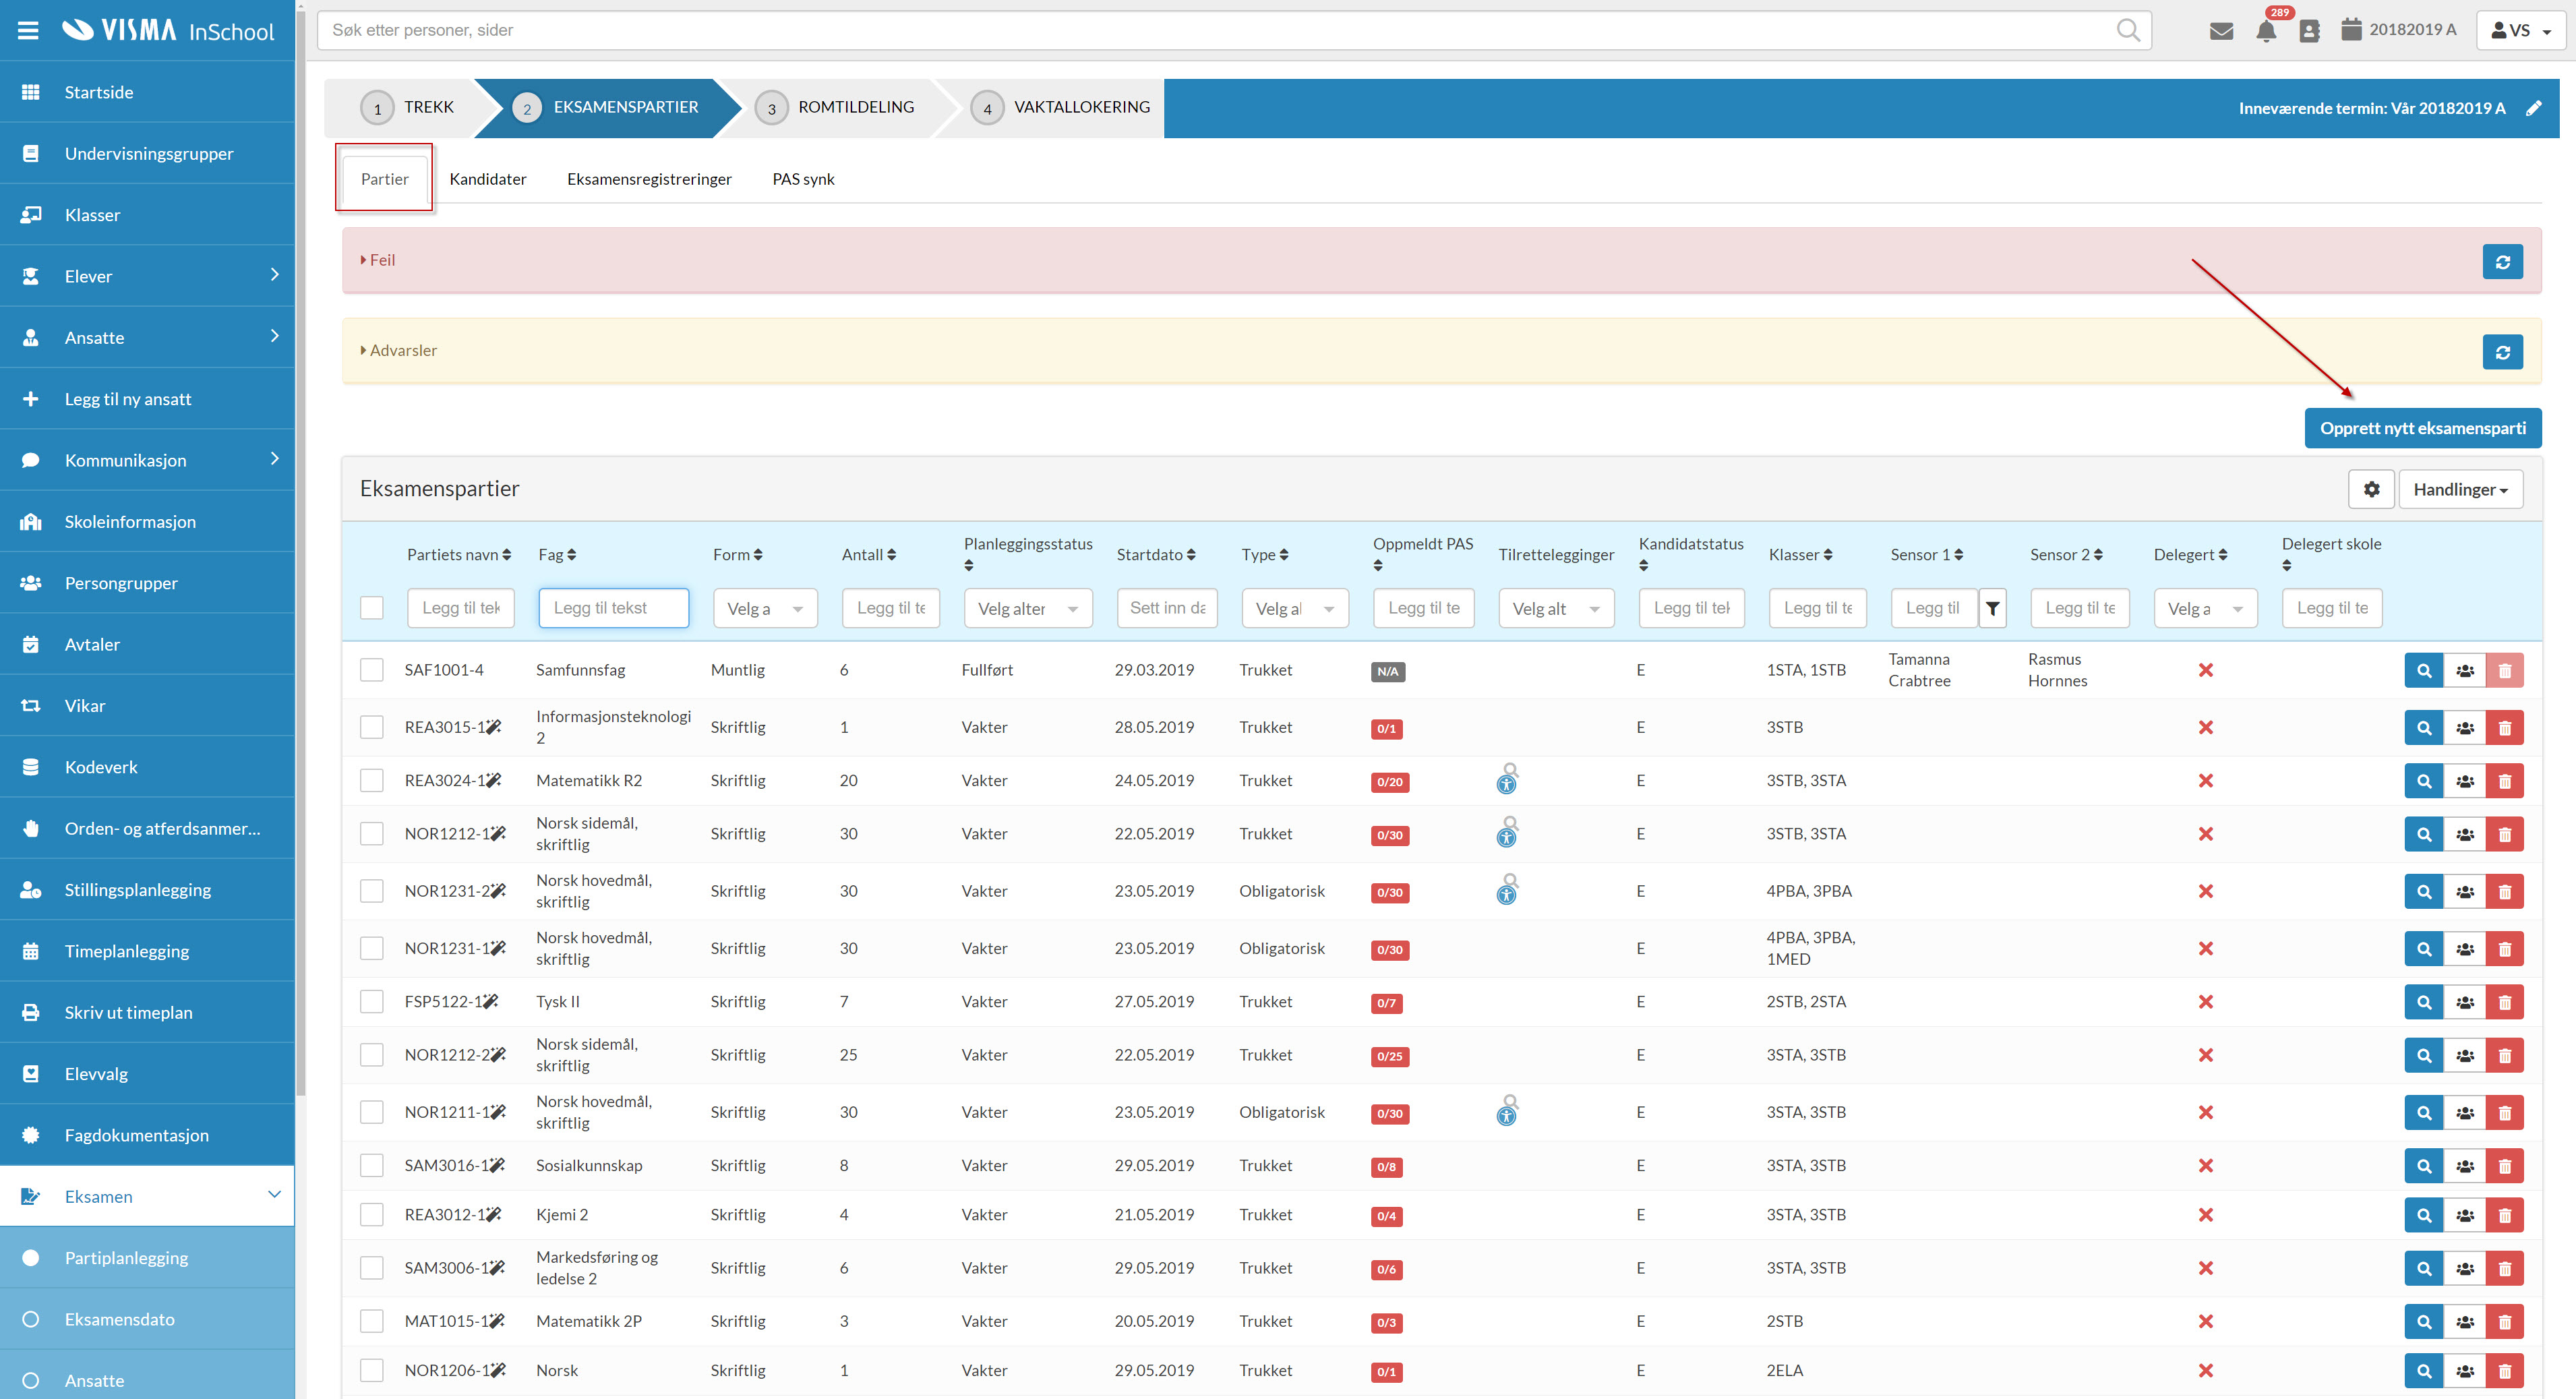Click the Startdato filter date field
This screenshot has width=2576, height=1399.
pos(1167,609)
